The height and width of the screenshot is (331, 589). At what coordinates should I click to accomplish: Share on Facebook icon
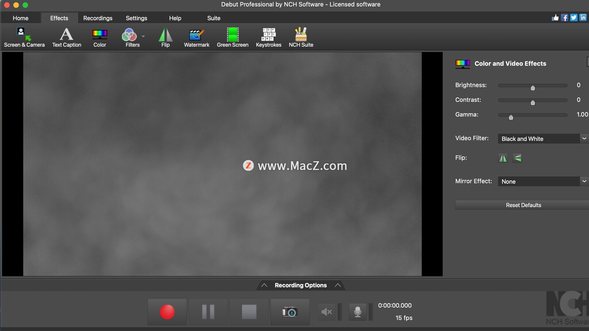coord(564,17)
